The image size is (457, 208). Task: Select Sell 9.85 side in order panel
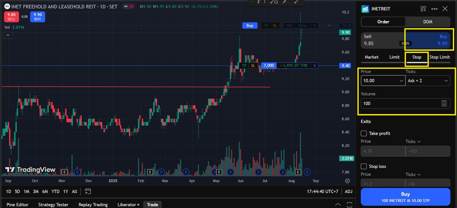383,40
